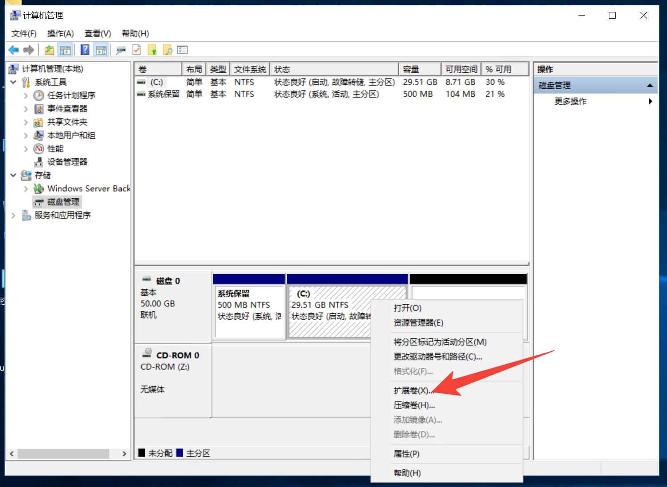Expand the Task Scheduler node
667x487 pixels.
(26, 96)
